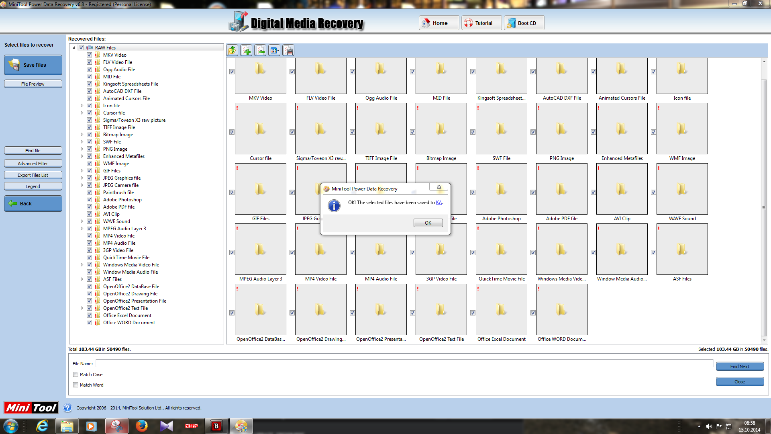Enable the Match Case checkbox
Screen dimensions: 771x434
click(75, 375)
